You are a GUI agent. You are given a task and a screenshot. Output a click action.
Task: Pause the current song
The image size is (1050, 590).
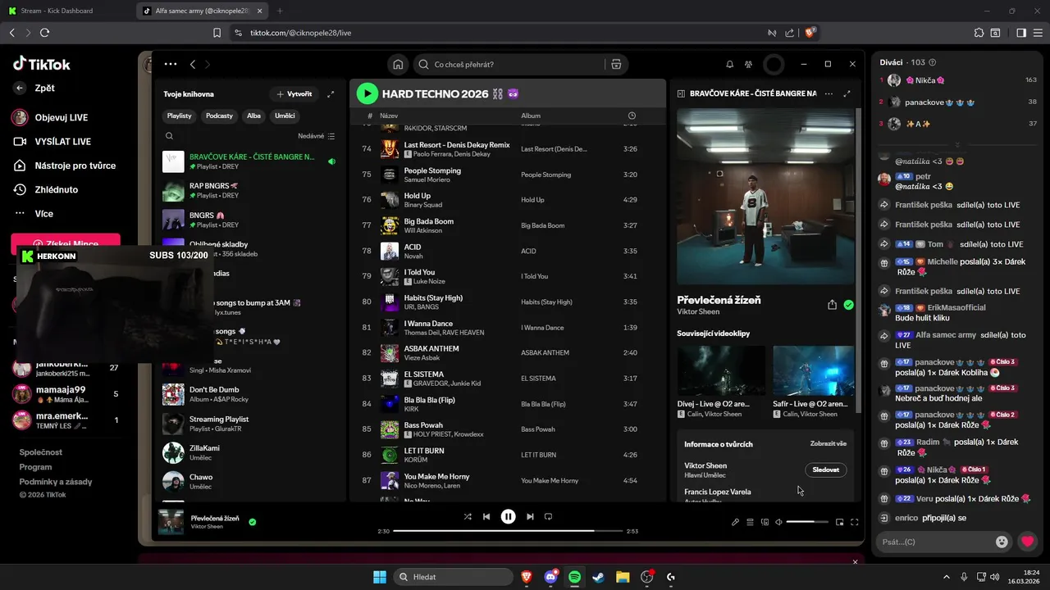[x=509, y=516]
